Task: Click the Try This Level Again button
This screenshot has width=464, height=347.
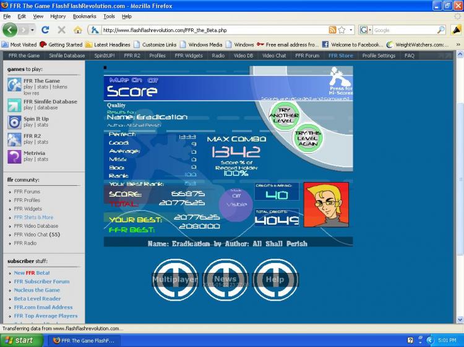Action: [x=307, y=138]
